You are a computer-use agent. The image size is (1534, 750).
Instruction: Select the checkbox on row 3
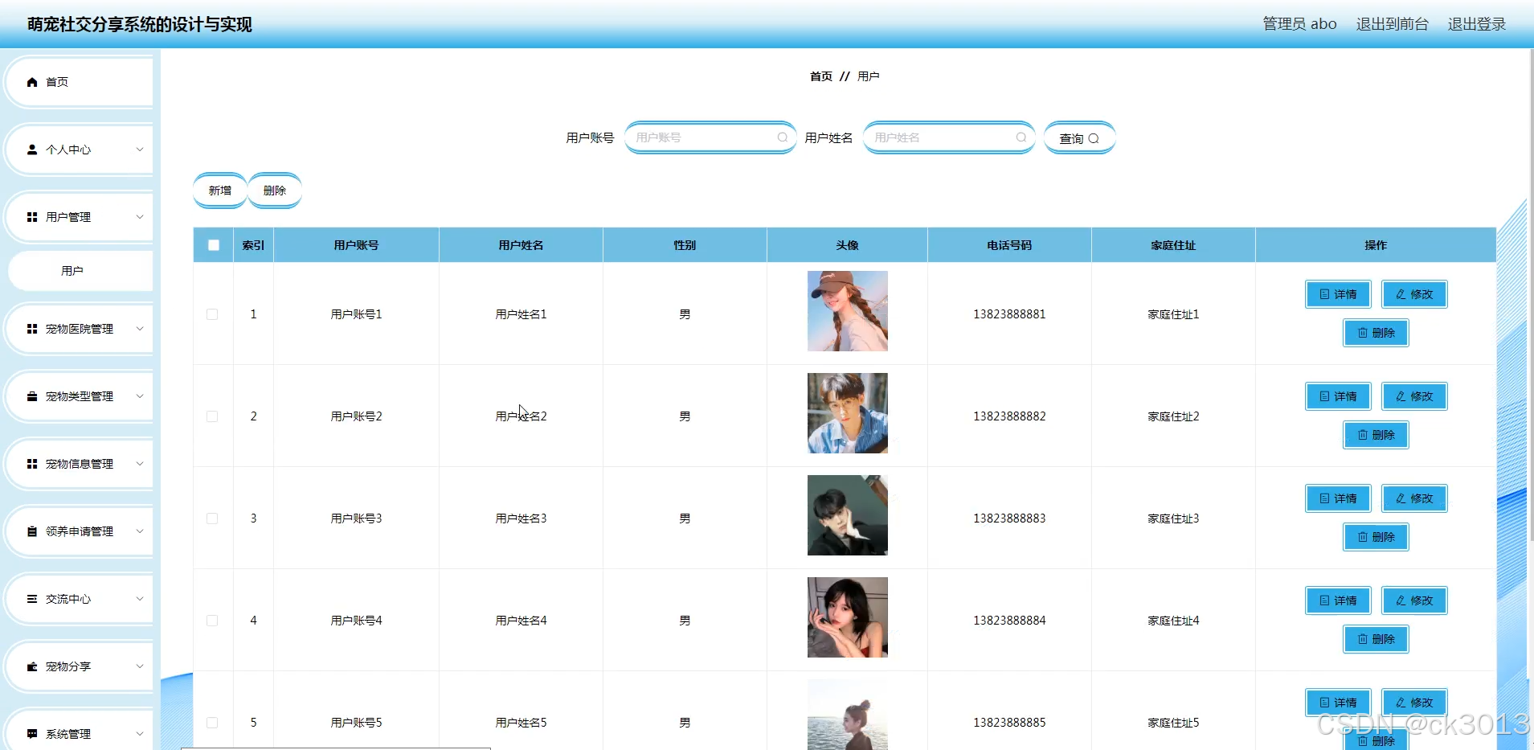(212, 518)
